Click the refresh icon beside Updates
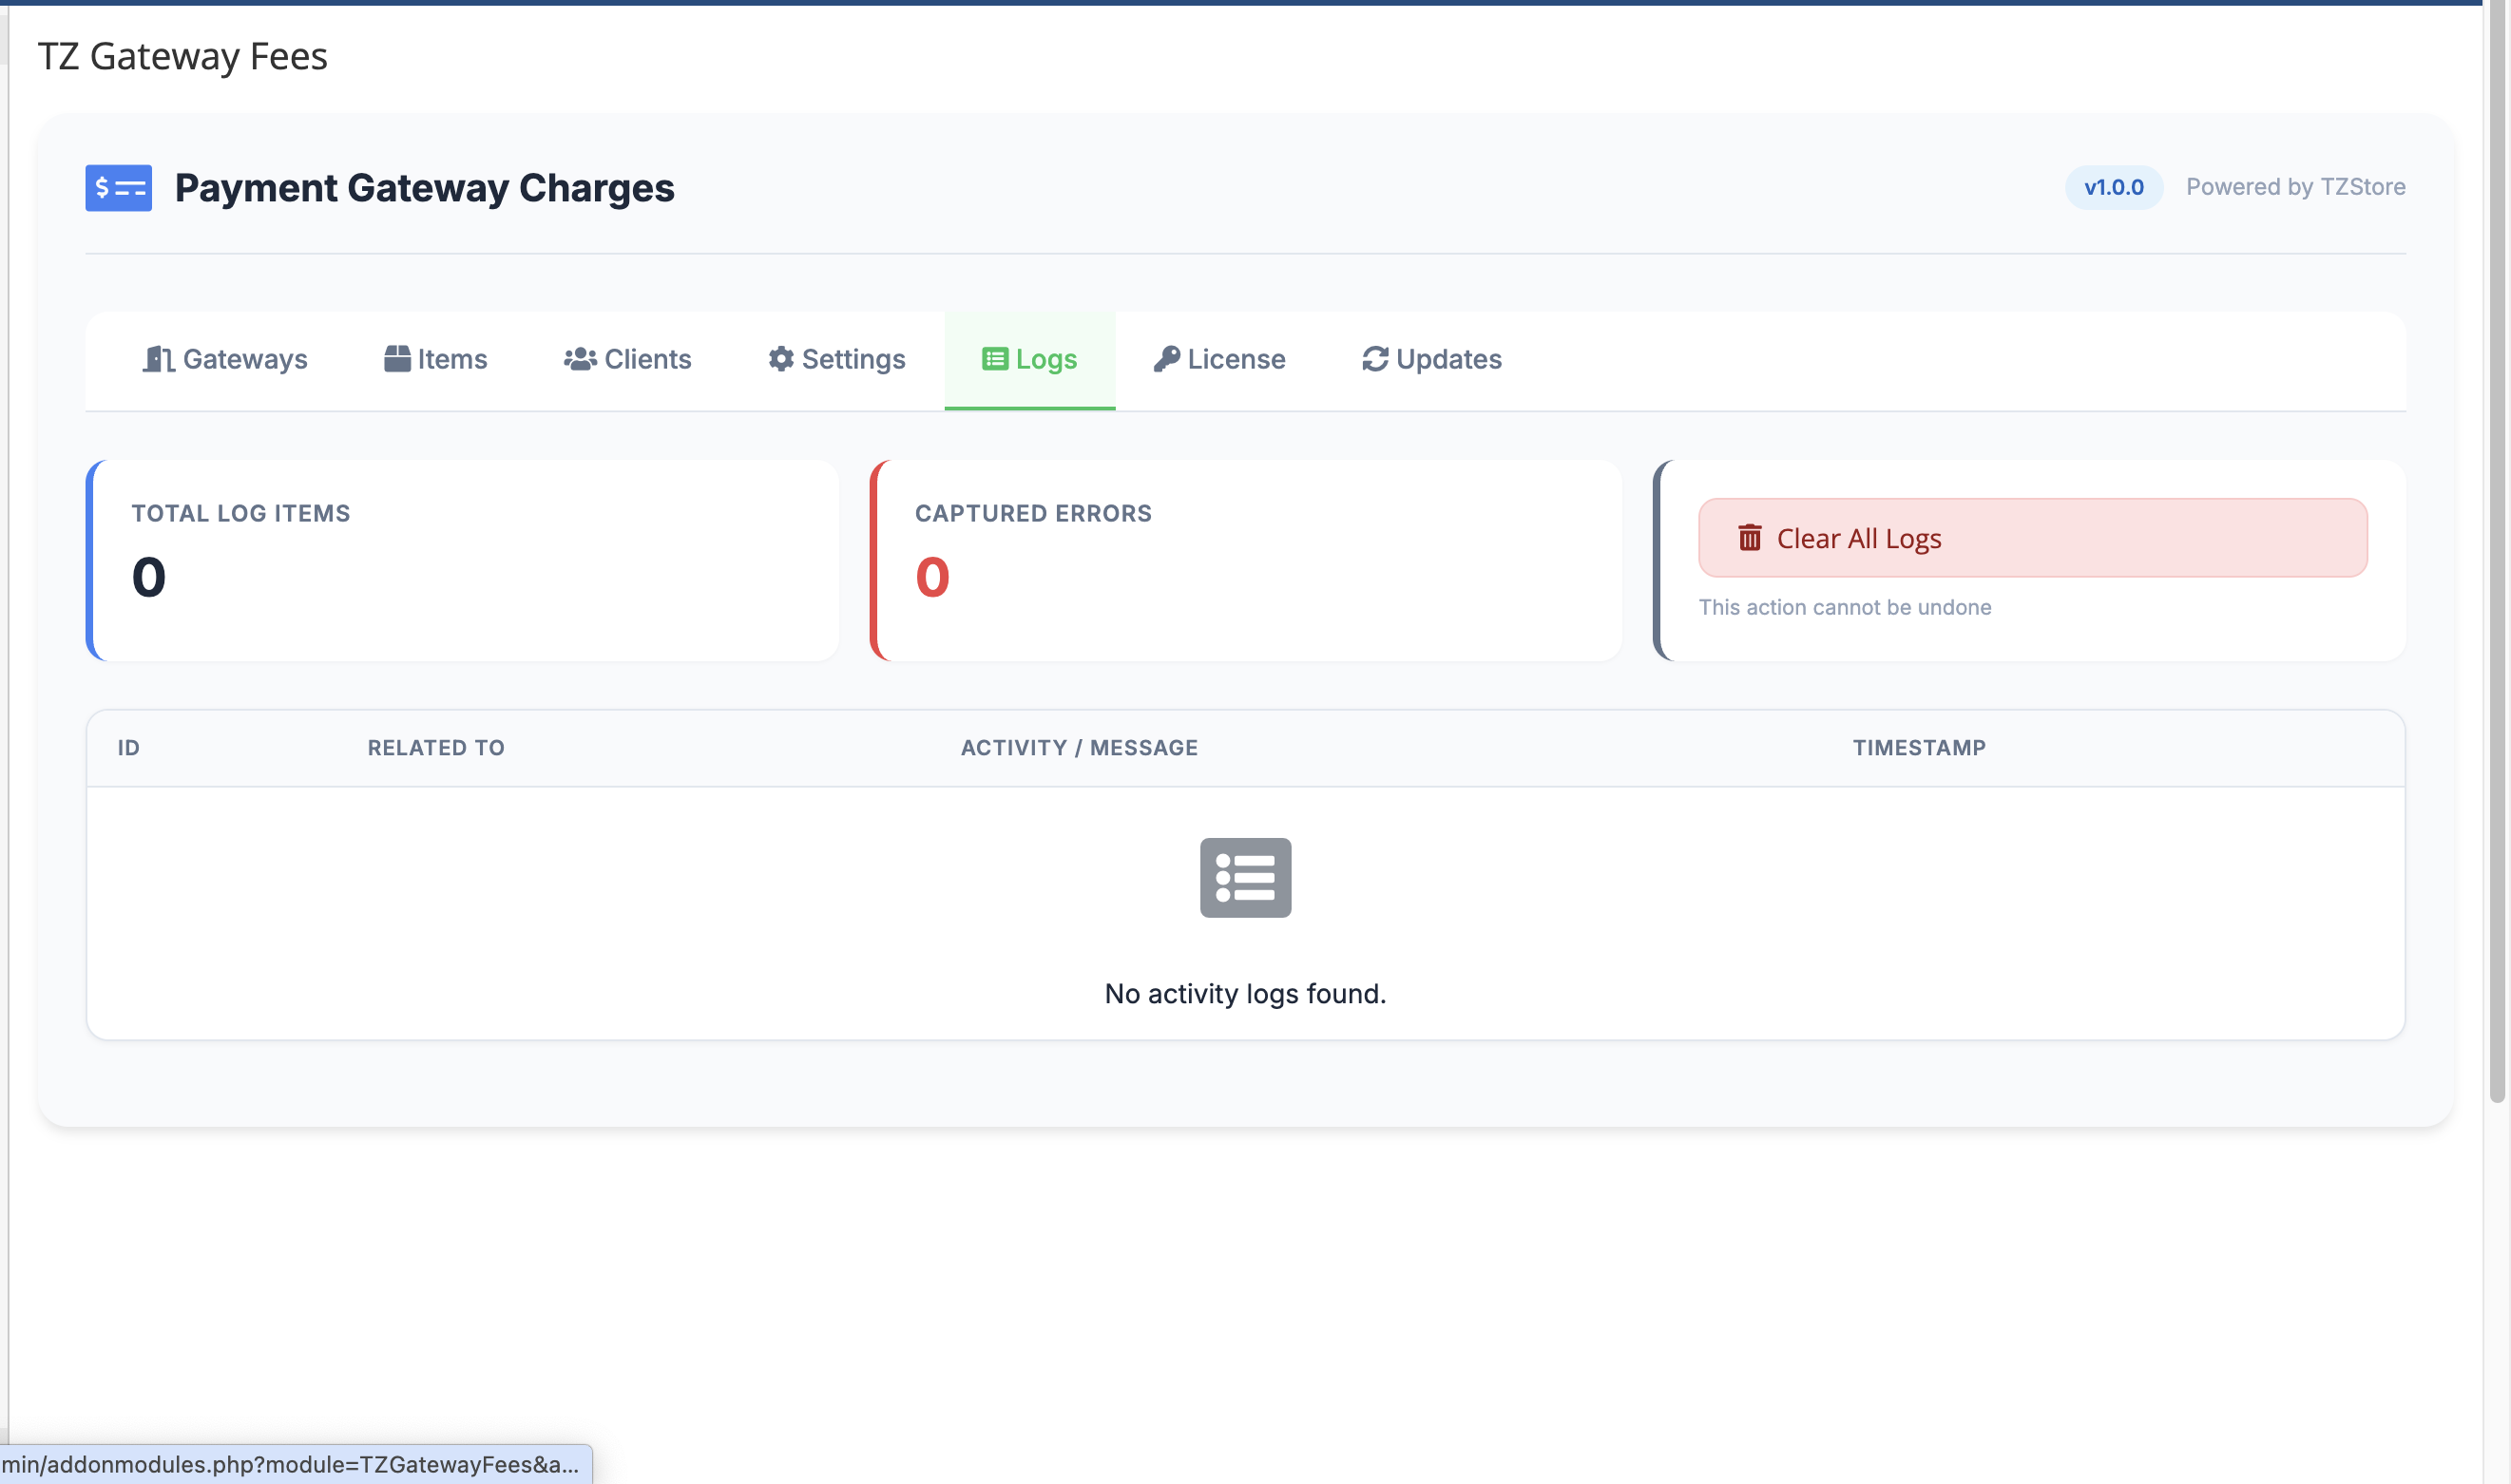Screen dimensions: 2511x1484 pyautogui.click(x=1374, y=359)
